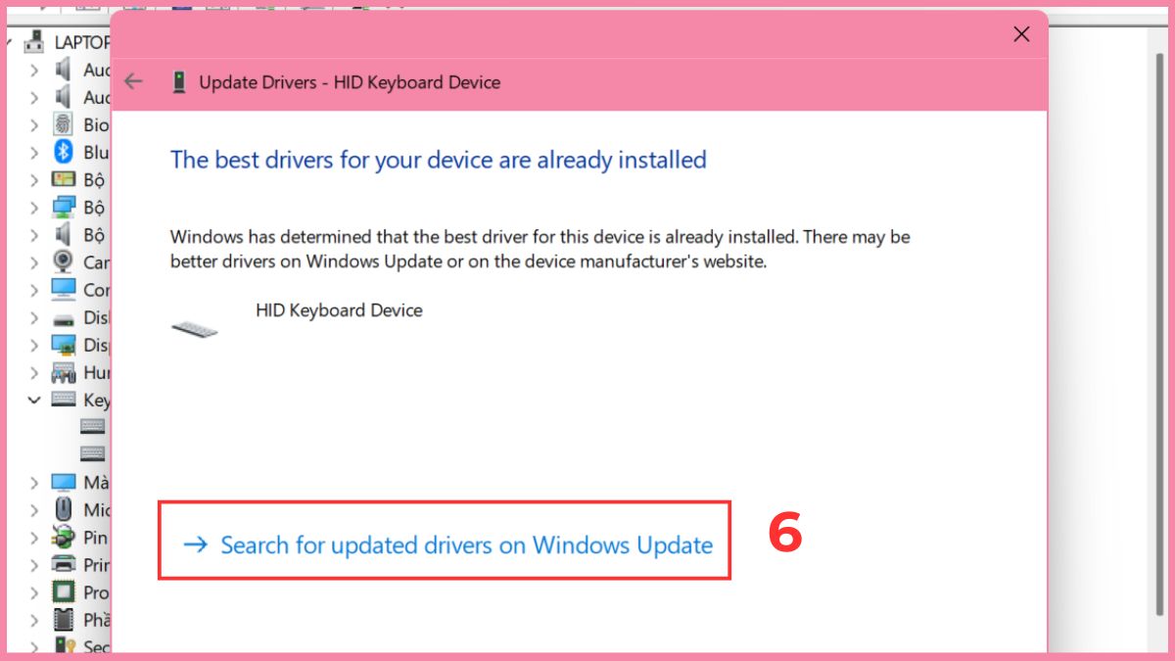Expand the Bluetooth category
The image size is (1175, 661).
[34, 152]
